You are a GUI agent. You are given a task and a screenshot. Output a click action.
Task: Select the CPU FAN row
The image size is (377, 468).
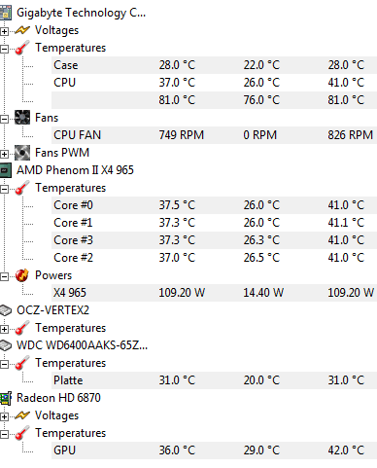click(214, 135)
